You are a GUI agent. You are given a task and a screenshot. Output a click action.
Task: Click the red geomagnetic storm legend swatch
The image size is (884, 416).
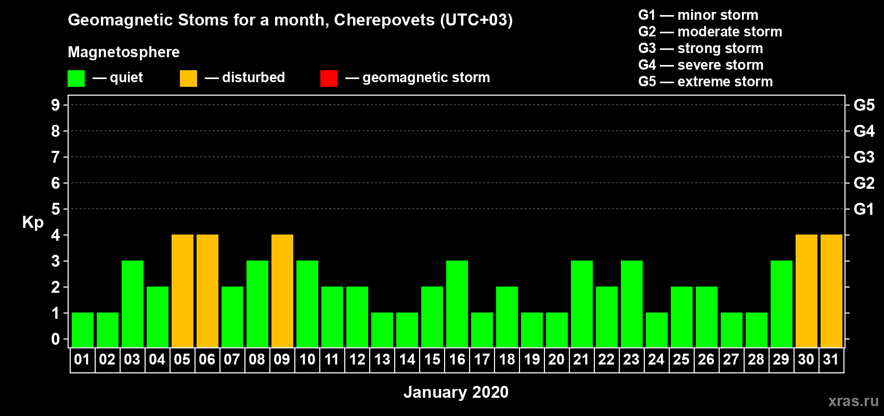tap(329, 79)
